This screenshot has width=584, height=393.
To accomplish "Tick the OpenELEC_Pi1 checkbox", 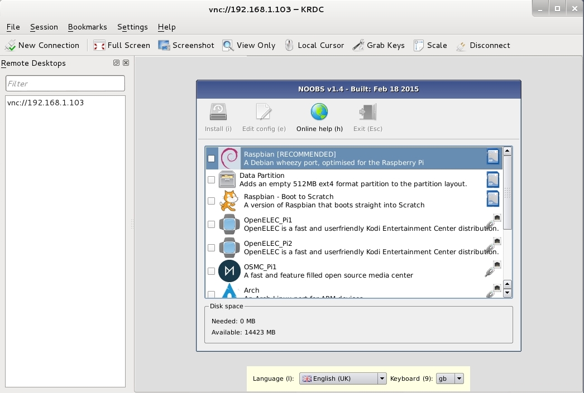I will coord(211,224).
